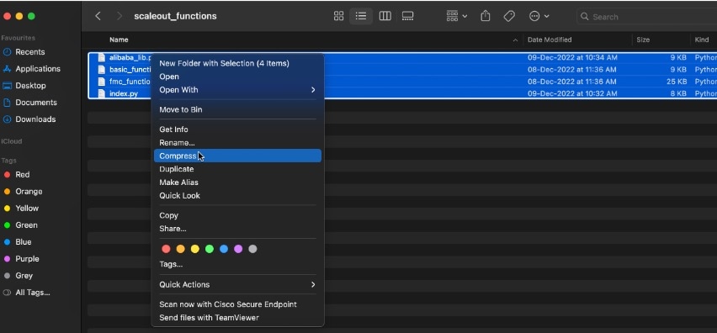
Task: Select the index.py file row
Action: tap(402, 93)
